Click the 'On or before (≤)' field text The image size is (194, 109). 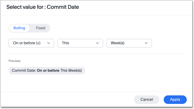tap(27, 43)
